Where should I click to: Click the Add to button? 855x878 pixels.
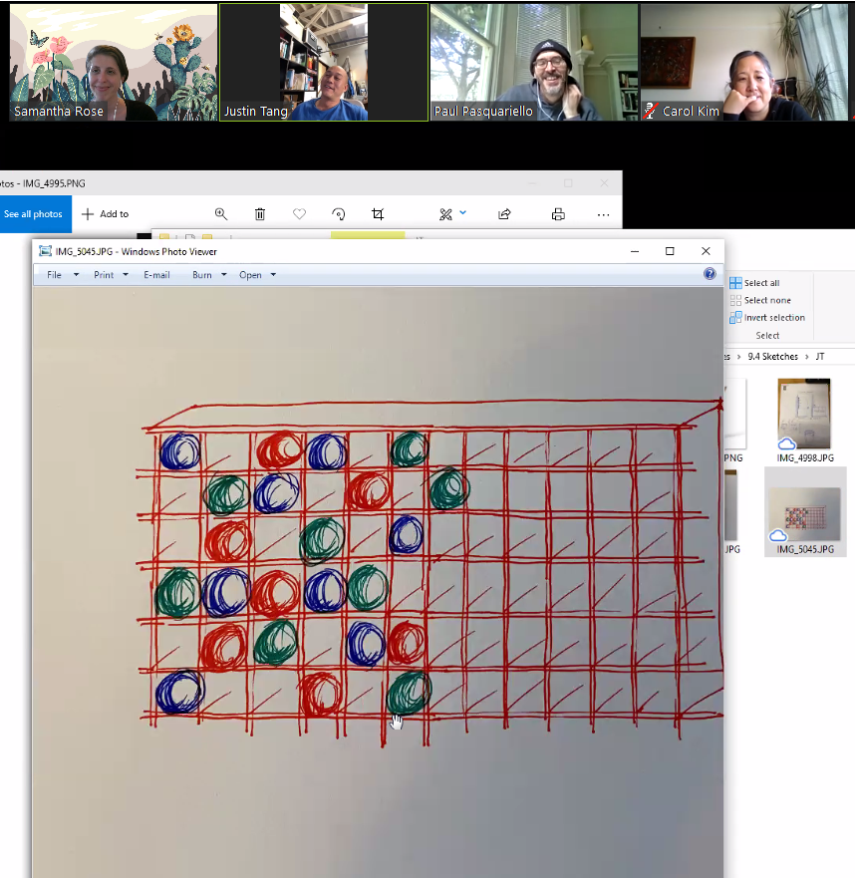106,214
